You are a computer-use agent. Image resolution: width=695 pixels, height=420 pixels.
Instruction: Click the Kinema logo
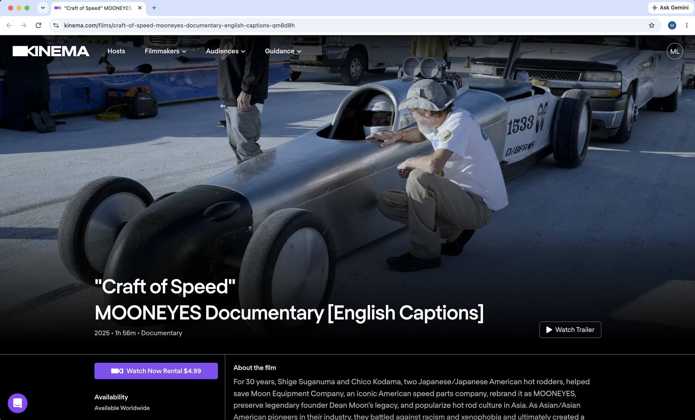click(51, 51)
